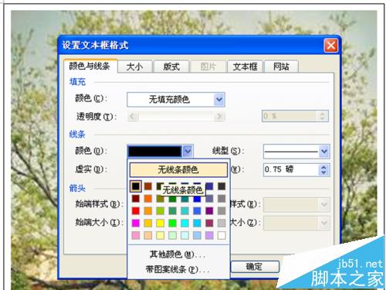Choose 无线条颜色 in the color popup
Viewport: 386px width, 290px height.
click(x=178, y=169)
